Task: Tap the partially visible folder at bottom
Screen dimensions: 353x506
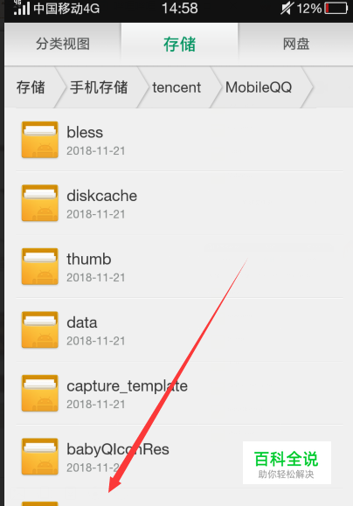Action: [179, 497]
